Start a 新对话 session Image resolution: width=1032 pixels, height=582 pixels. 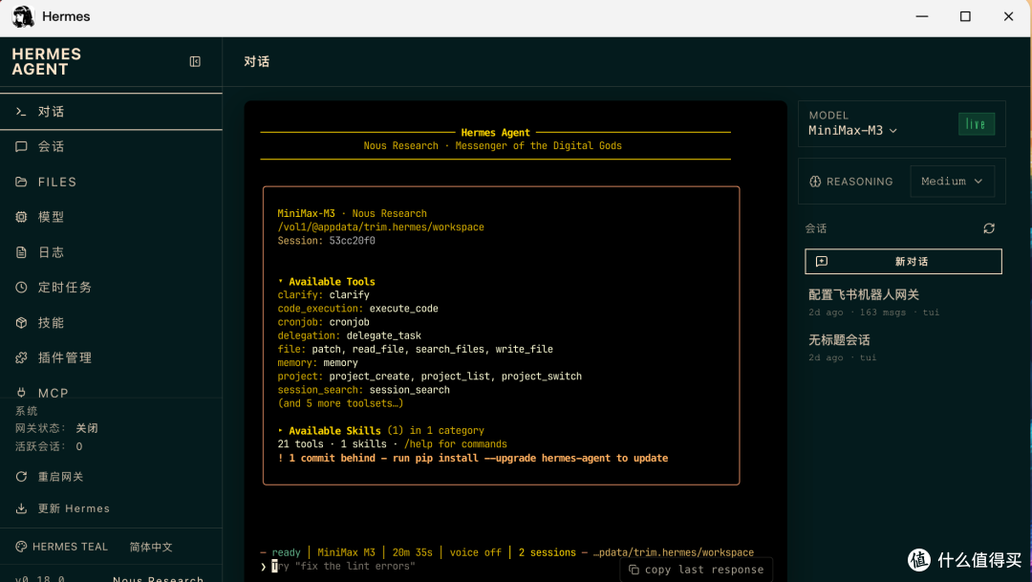coord(903,261)
